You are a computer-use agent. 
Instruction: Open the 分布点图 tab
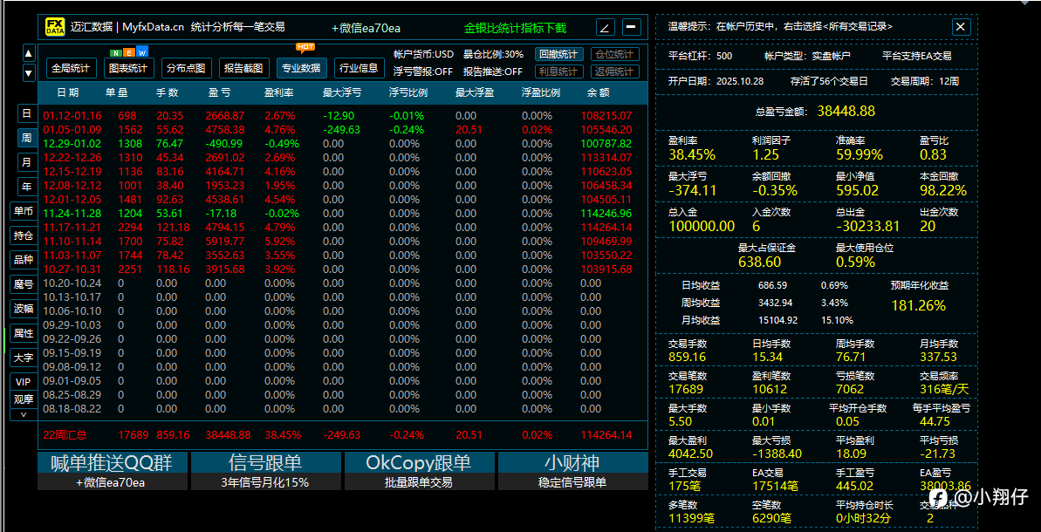tap(187, 68)
